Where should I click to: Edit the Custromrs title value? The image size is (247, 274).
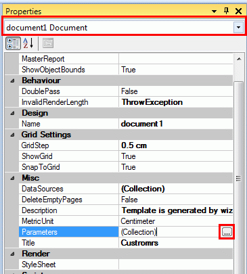176,243
